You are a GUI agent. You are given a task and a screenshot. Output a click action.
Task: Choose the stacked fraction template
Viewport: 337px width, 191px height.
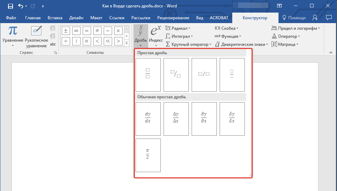point(148,75)
